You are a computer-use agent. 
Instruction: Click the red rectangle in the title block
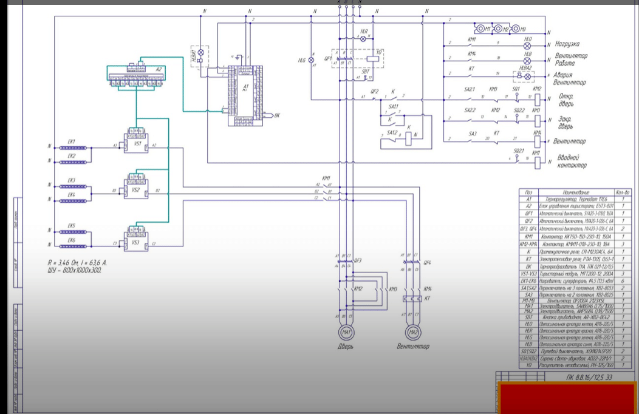point(567,398)
